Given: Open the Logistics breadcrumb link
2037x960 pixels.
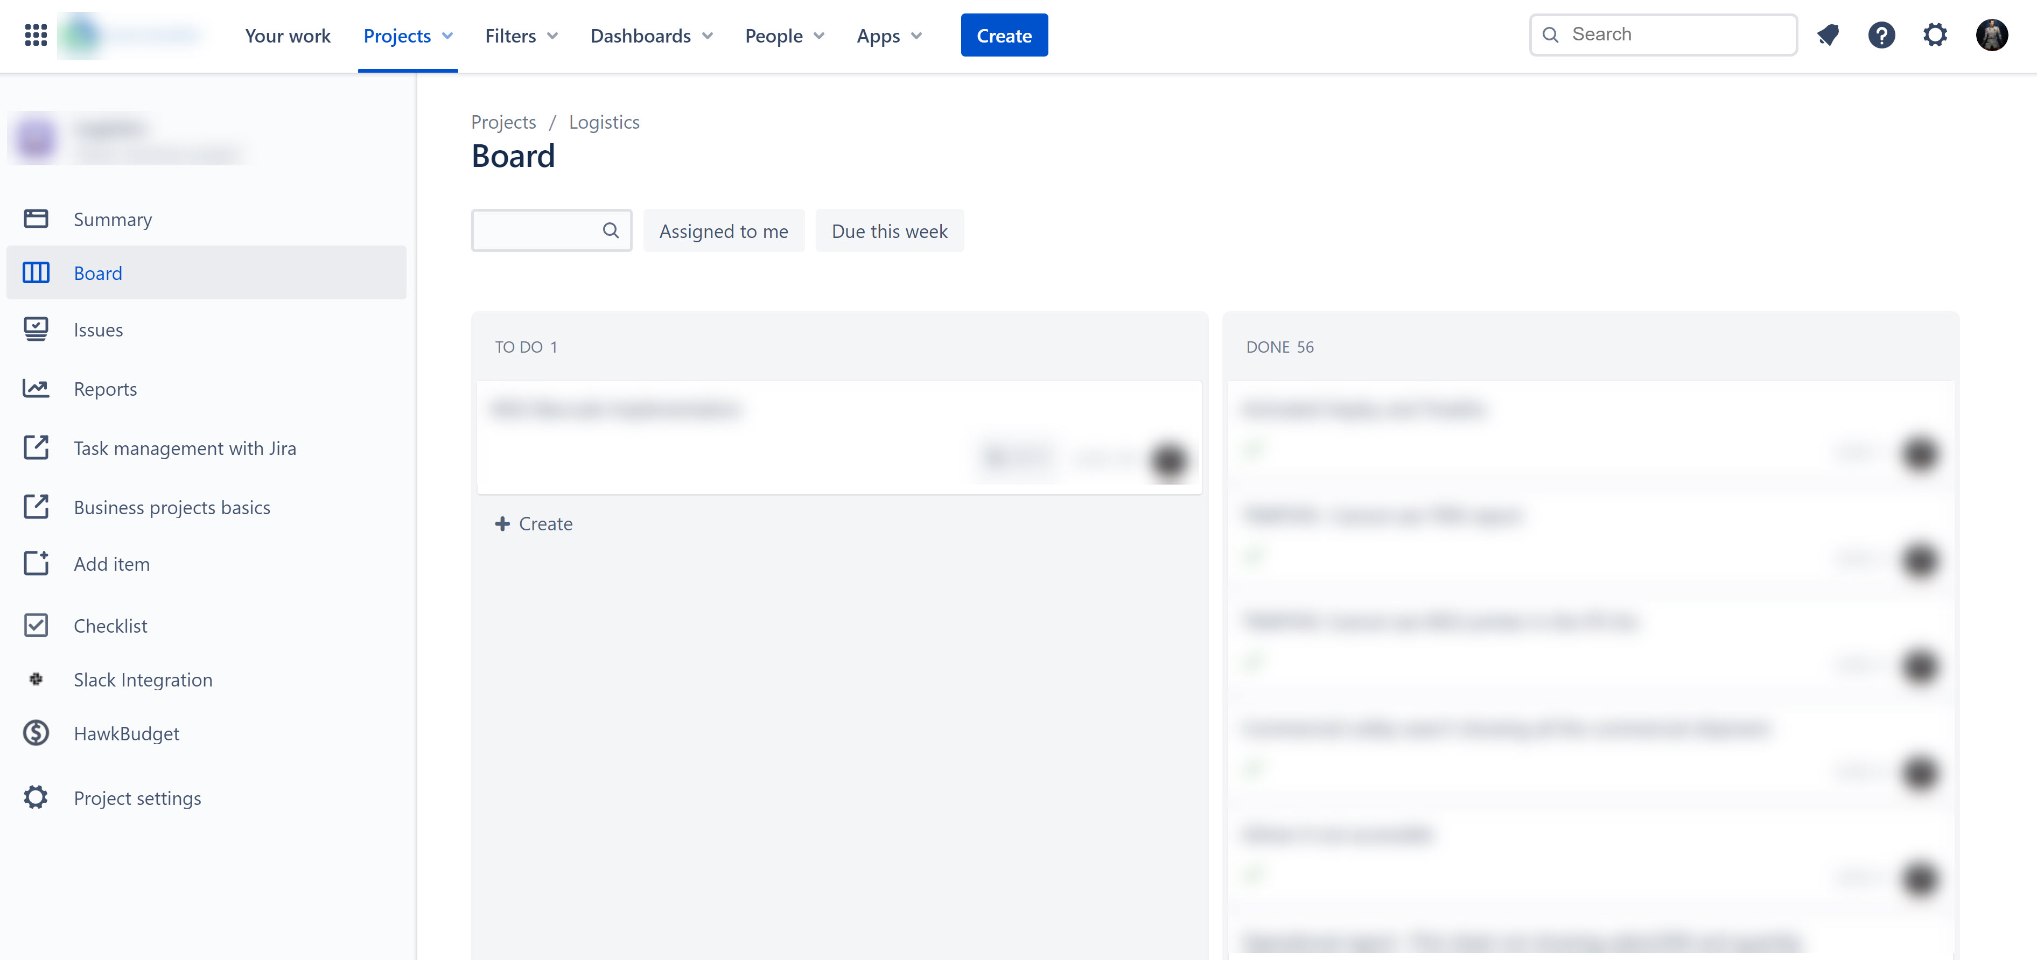Looking at the screenshot, I should [604, 122].
